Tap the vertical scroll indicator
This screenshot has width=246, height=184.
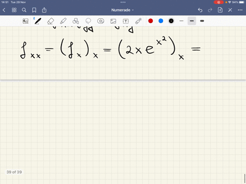[x=244, y=178]
